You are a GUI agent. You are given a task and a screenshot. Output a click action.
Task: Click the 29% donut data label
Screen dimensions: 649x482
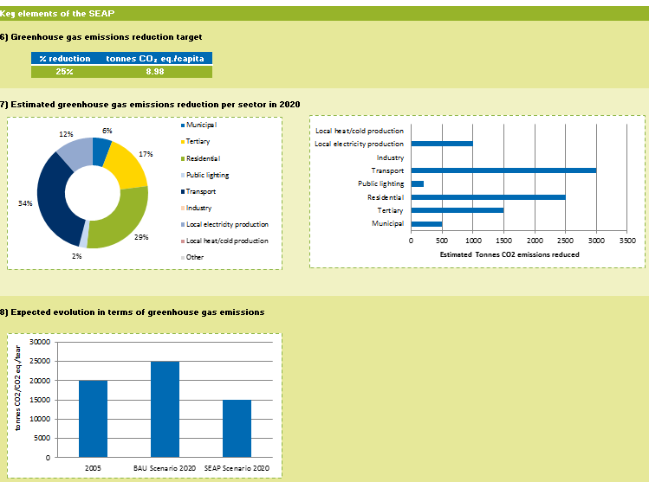coord(141,237)
